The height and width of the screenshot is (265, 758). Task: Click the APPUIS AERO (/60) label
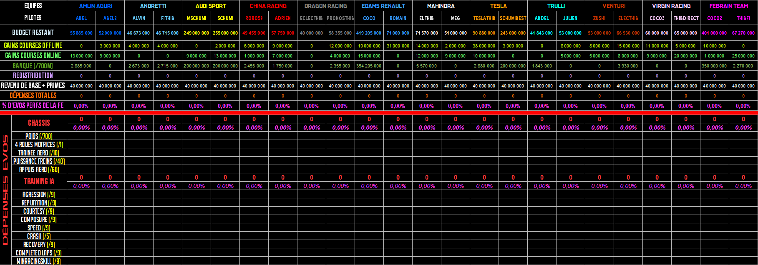pos(39,170)
